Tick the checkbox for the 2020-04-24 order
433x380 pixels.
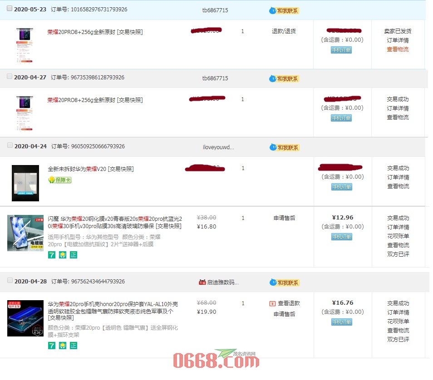(10, 145)
